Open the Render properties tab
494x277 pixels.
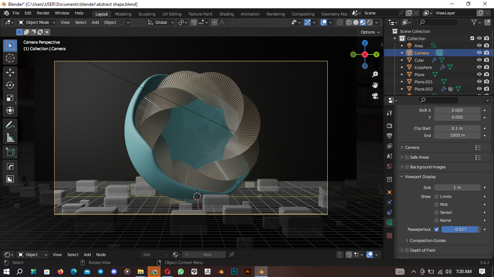click(x=389, y=126)
